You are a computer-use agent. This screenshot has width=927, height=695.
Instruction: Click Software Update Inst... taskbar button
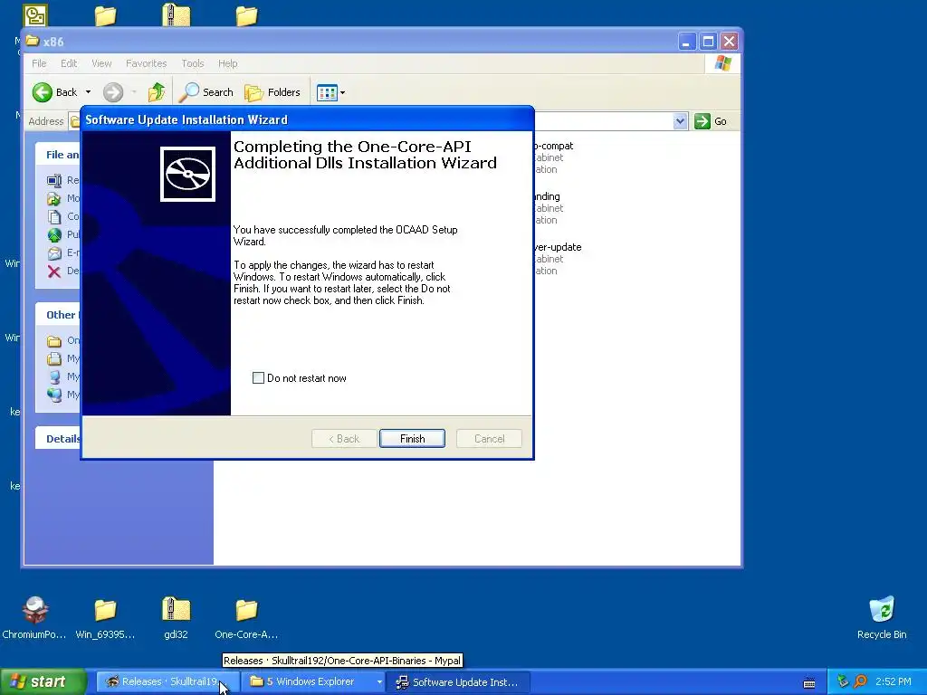tap(459, 682)
